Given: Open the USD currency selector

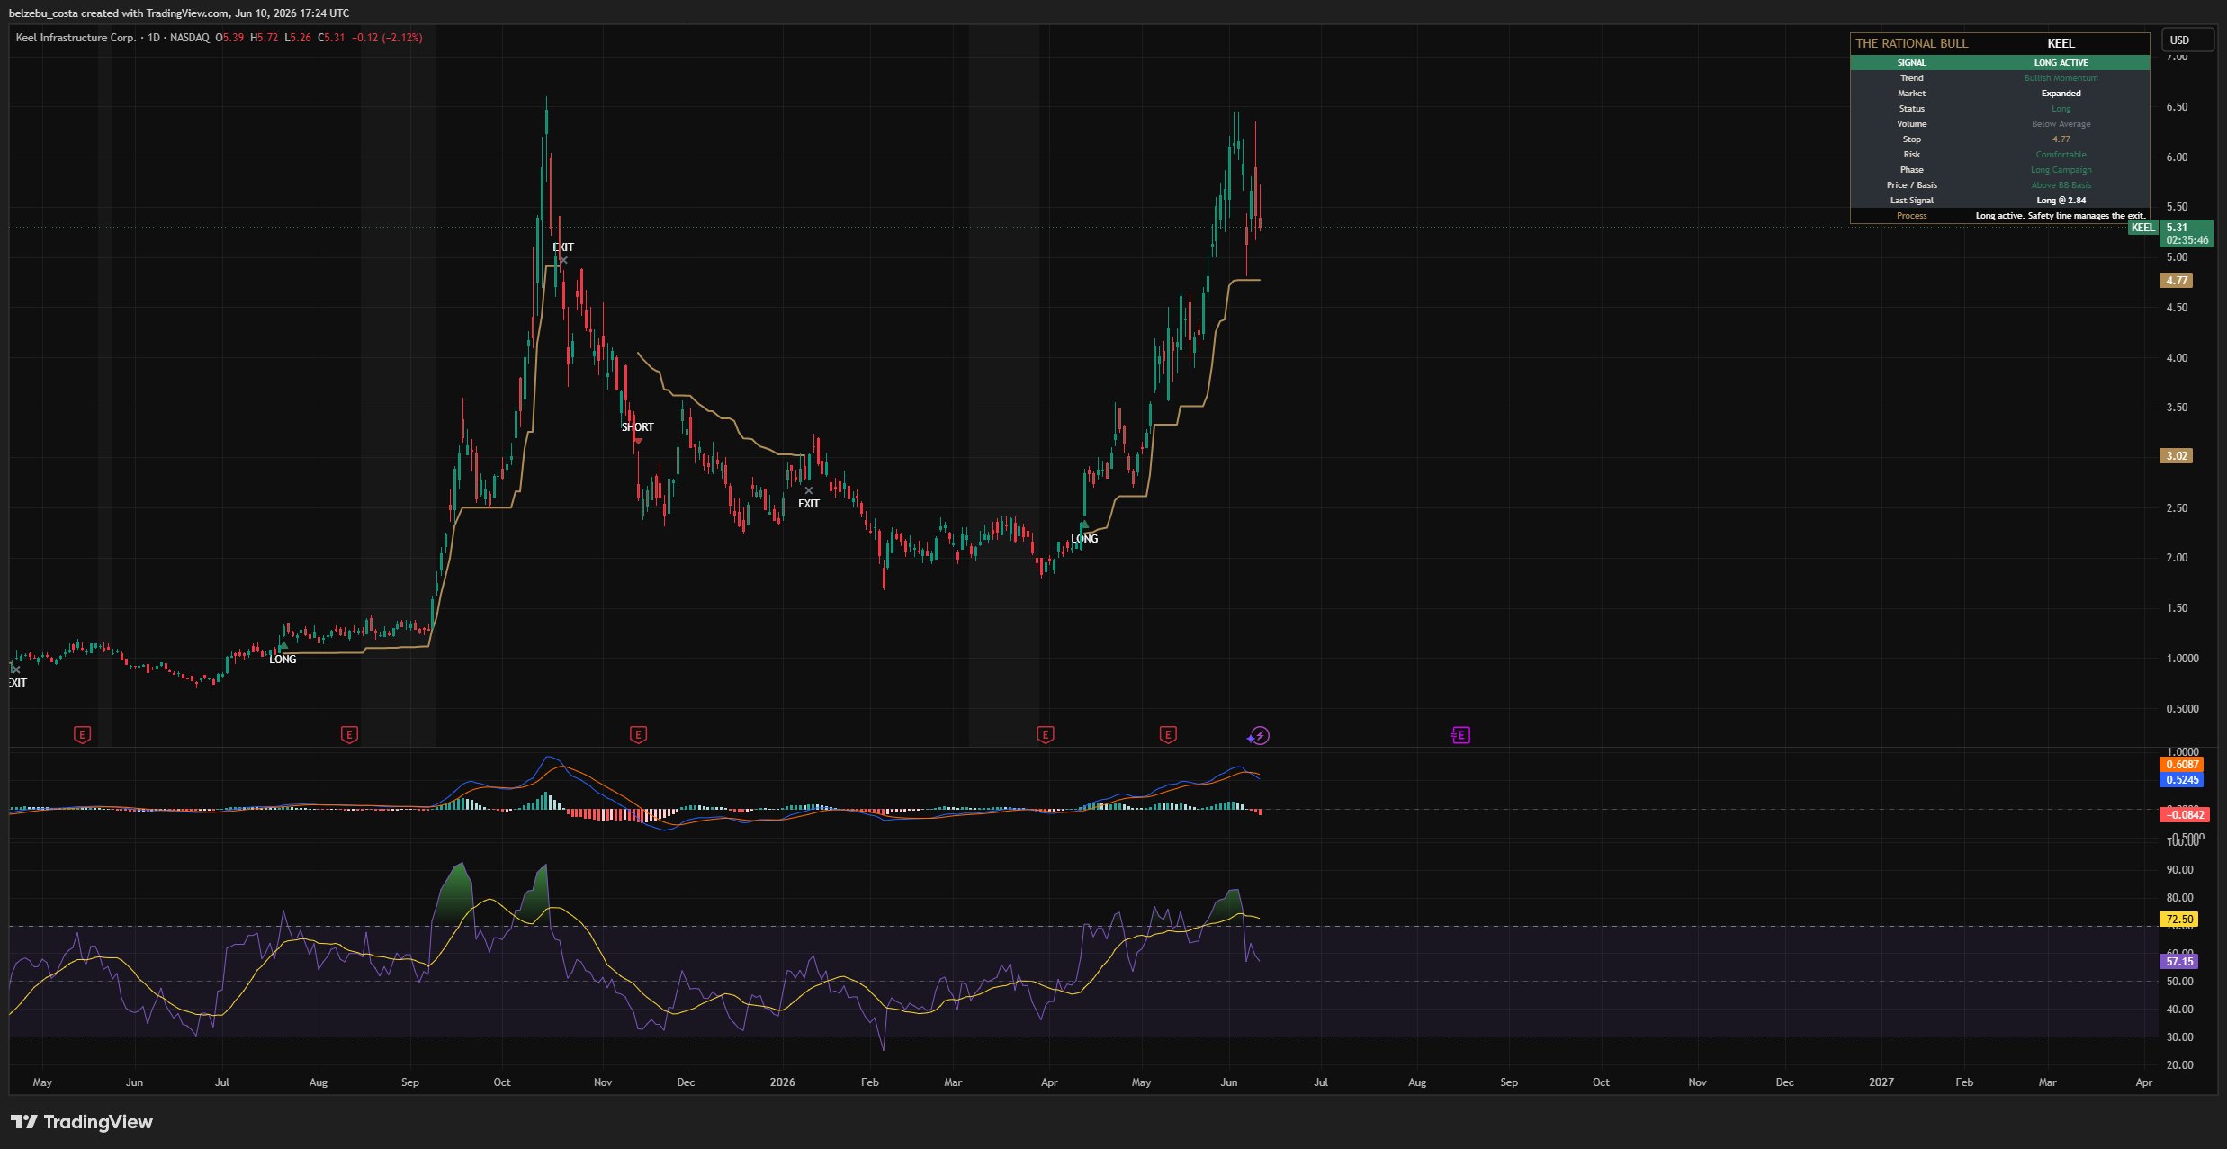Looking at the screenshot, I should [x=2187, y=40].
